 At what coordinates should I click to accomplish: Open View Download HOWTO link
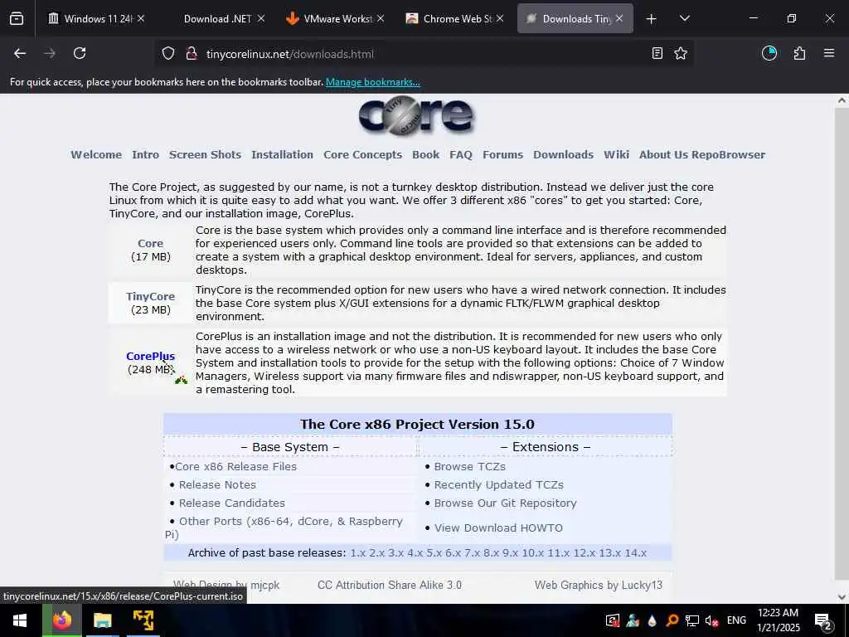[498, 528]
